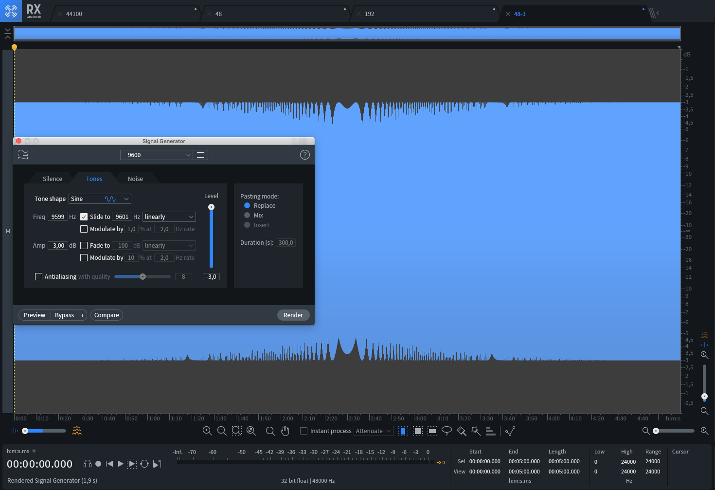Click the Compare button
715x490 pixels.
(x=107, y=315)
